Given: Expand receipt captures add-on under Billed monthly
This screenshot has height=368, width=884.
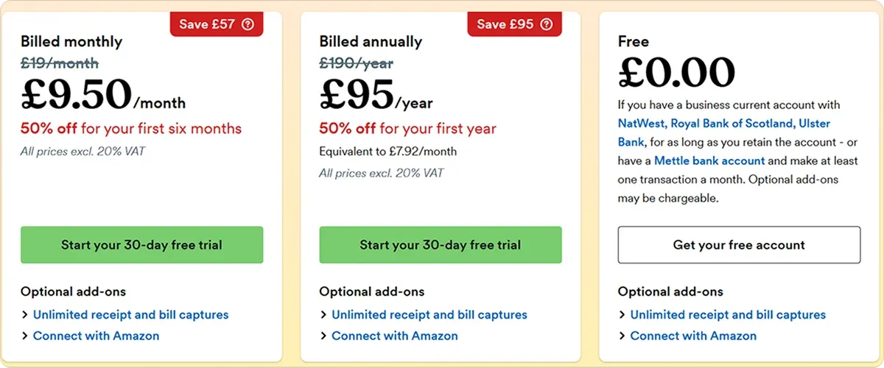Looking at the screenshot, I should point(130,314).
